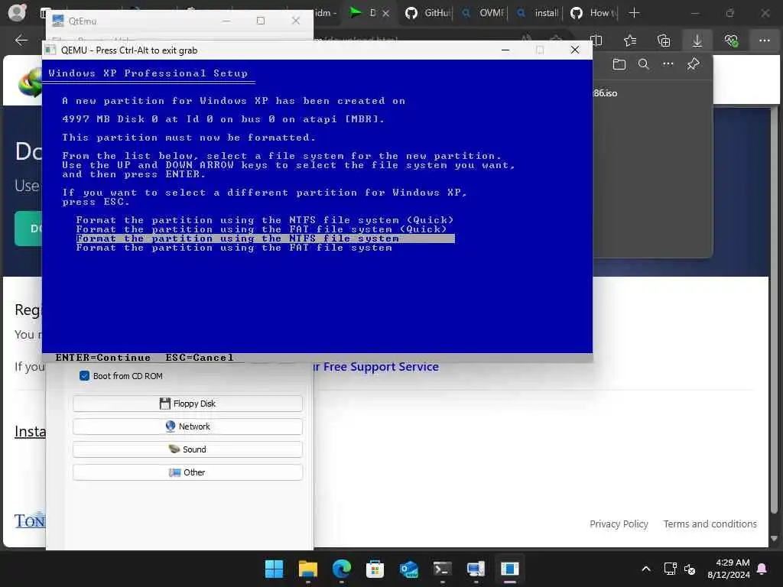Switch to the GitHub browser tab

coord(427,13)
